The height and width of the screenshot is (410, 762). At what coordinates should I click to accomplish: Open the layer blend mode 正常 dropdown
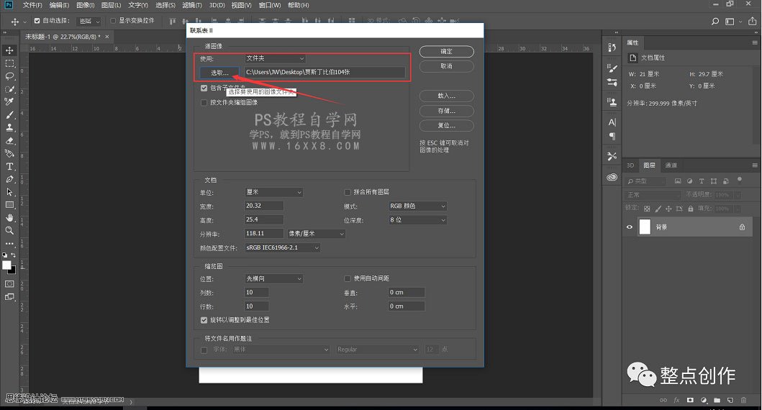pos(653,195)
